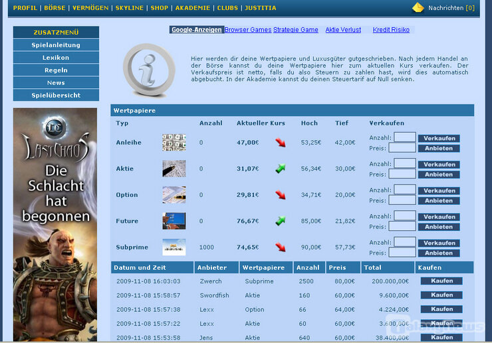
Task: Click Kaufen for Jens's Aktie offer
Action: point(441,337)
